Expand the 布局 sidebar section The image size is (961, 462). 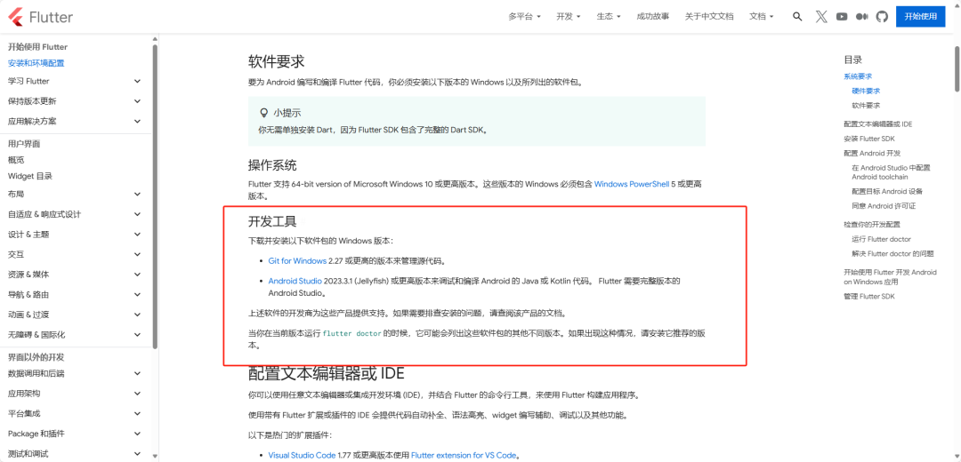coord(74,194)
